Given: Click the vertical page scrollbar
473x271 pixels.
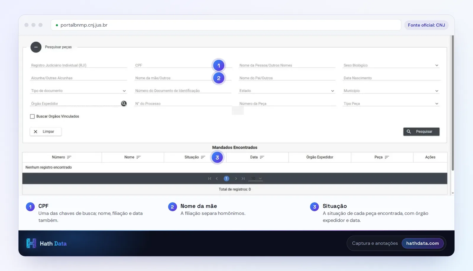Looking at the screenshot, I should [x=453, y=103].
